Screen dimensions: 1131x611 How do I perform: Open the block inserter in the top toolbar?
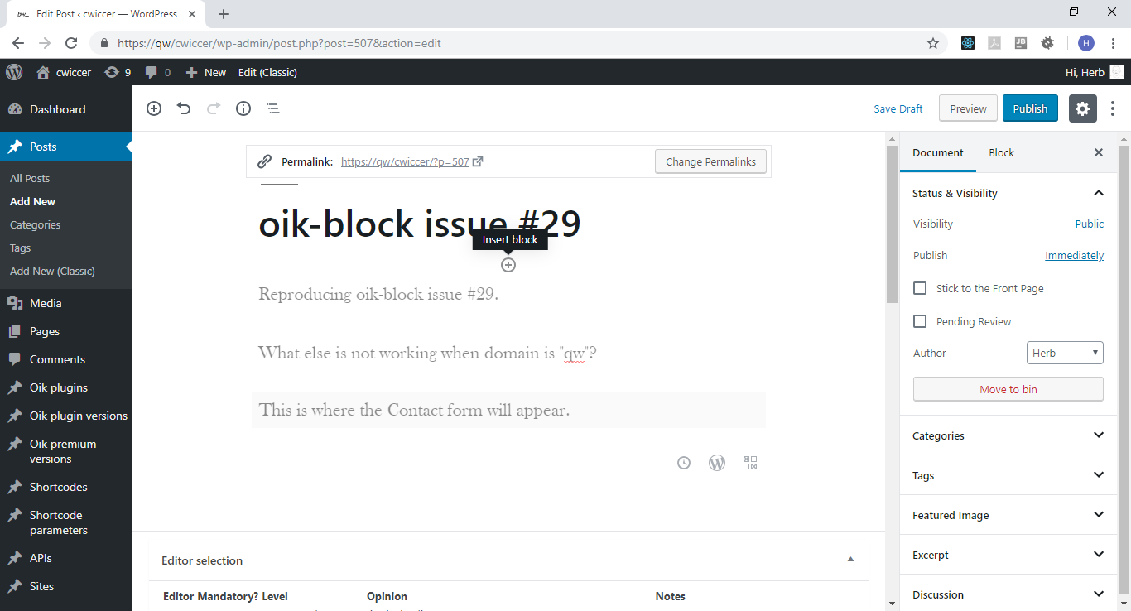[153, 108]
